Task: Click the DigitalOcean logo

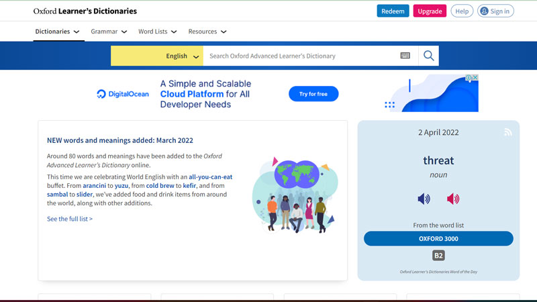Action: (x=123, y=94)
